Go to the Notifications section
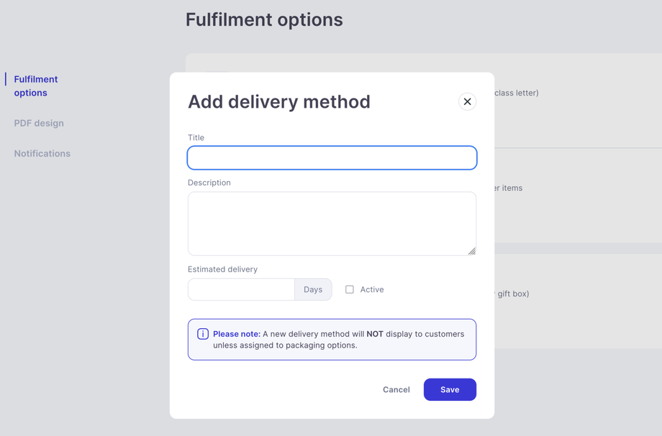The height and width of the screenshot is (436, 662). tap(42, 154)
